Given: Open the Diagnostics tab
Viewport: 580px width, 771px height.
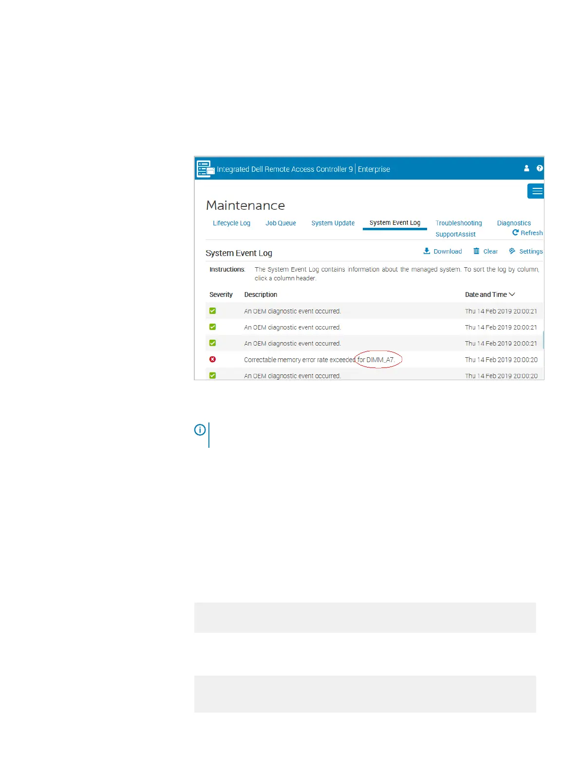Looking at the screenshot, I should click(514, 223).
